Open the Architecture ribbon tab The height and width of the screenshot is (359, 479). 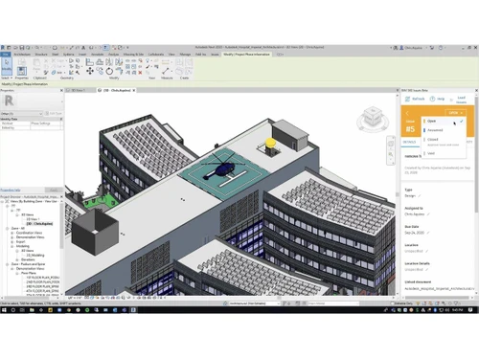(x=22, y=55)
